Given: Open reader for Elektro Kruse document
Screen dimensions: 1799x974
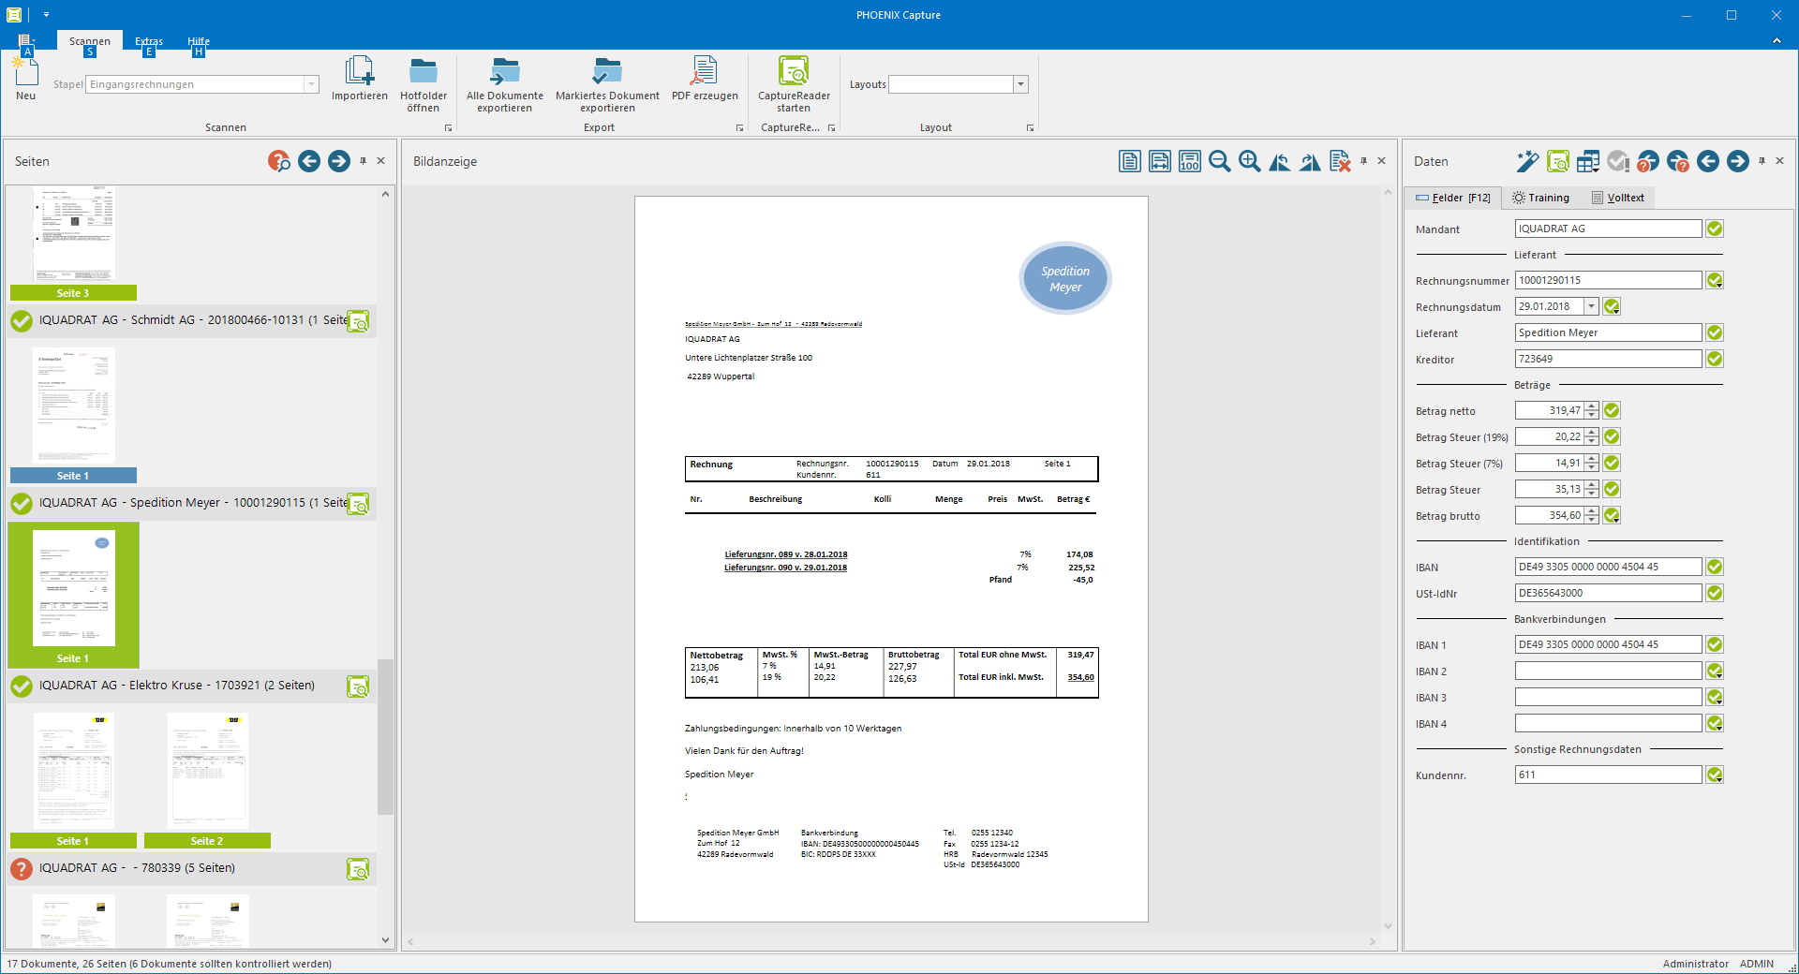Looking at the screenshot, I should [x=358, y=686].
